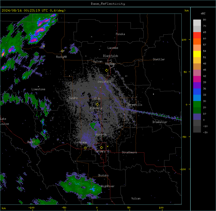Click the Drumheller label
This screenshot has height=211, width=216.
point(160,122)
